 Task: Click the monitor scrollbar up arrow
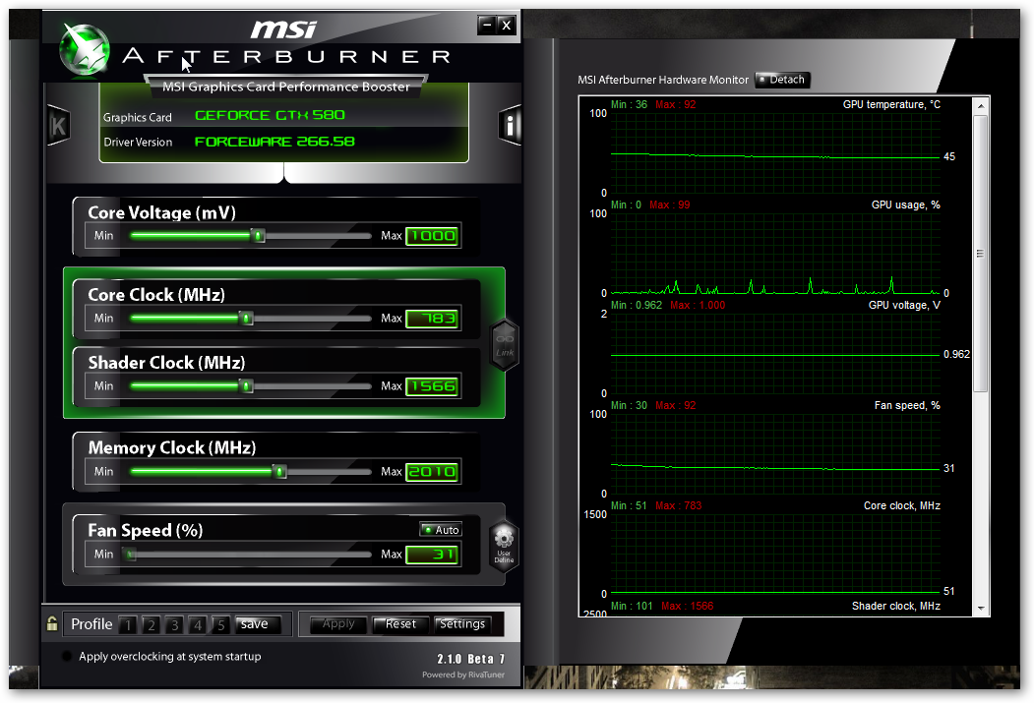coord(981,106)
